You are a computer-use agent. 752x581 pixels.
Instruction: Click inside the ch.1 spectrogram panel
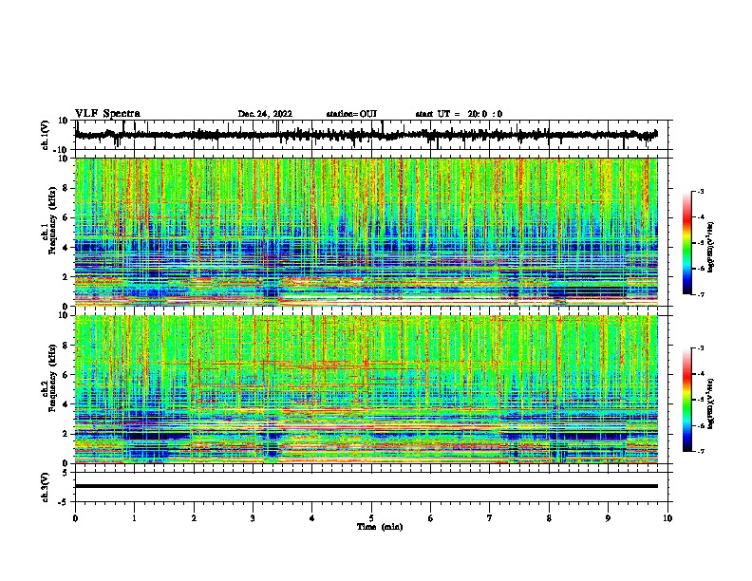366,232
